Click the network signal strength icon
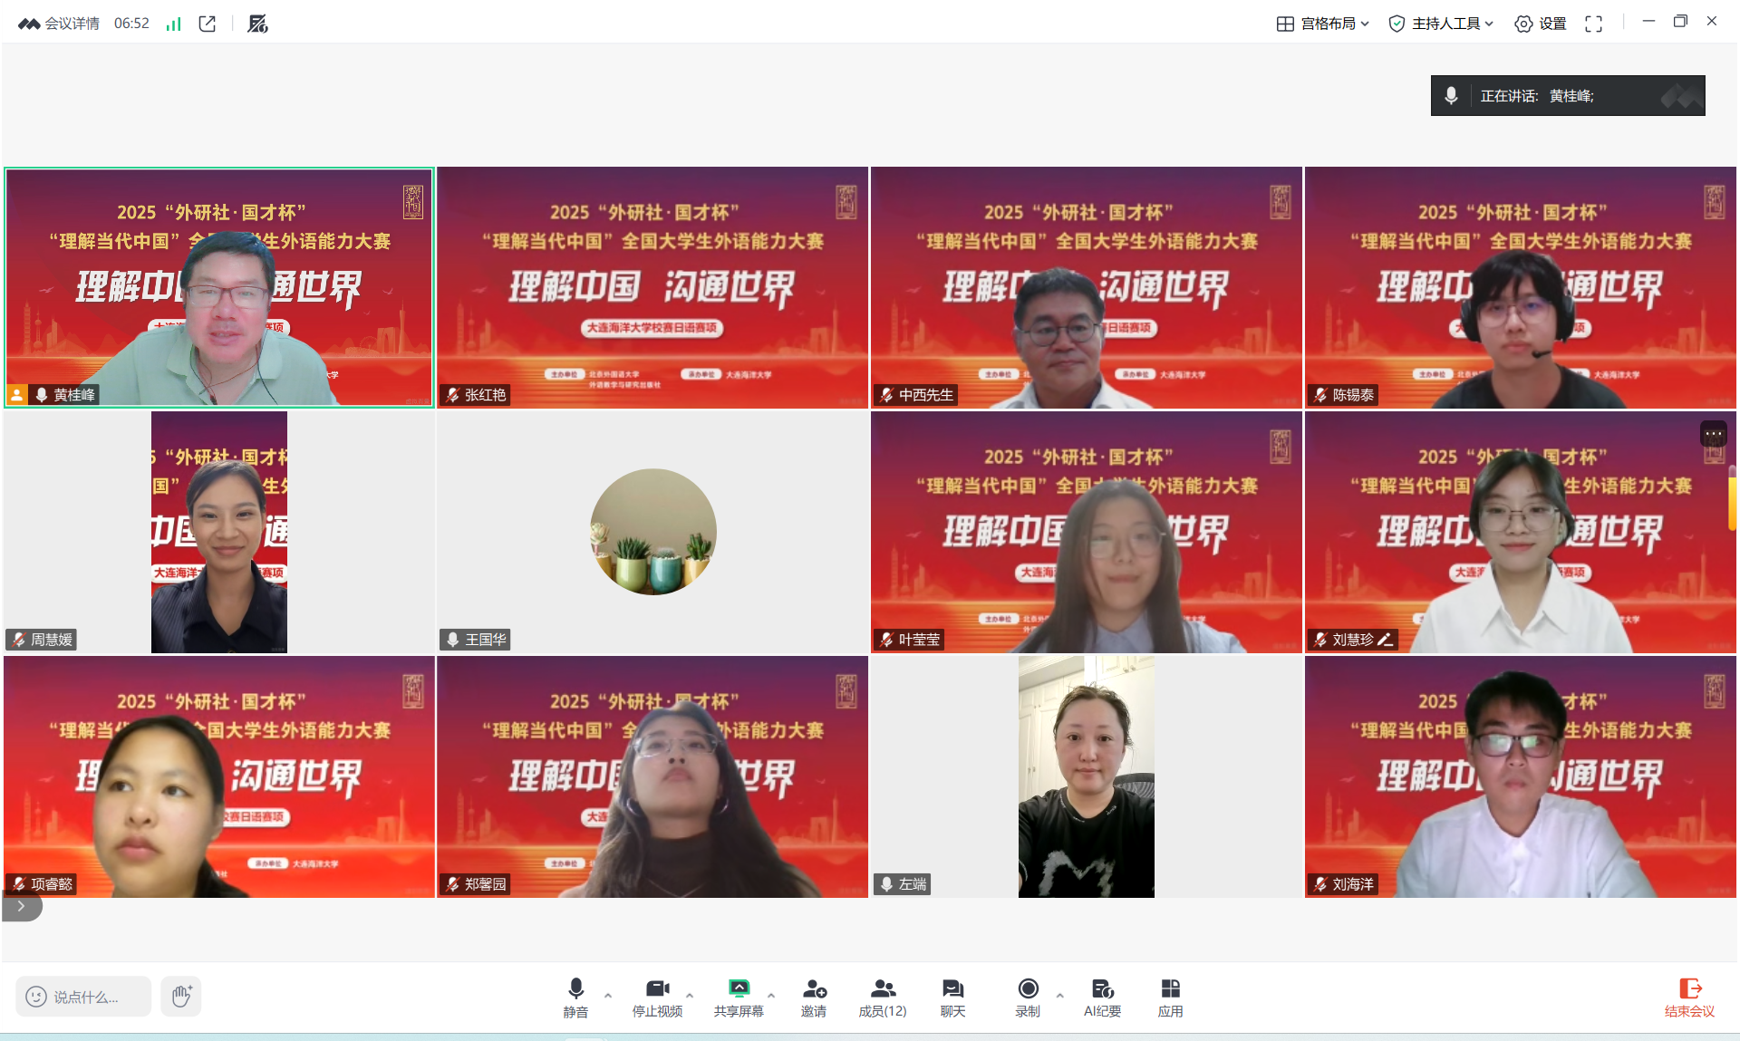 [x=173, y=24]
